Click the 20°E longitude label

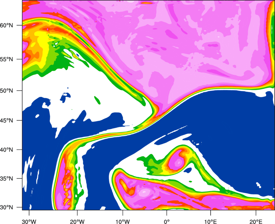tap(256, 222)
